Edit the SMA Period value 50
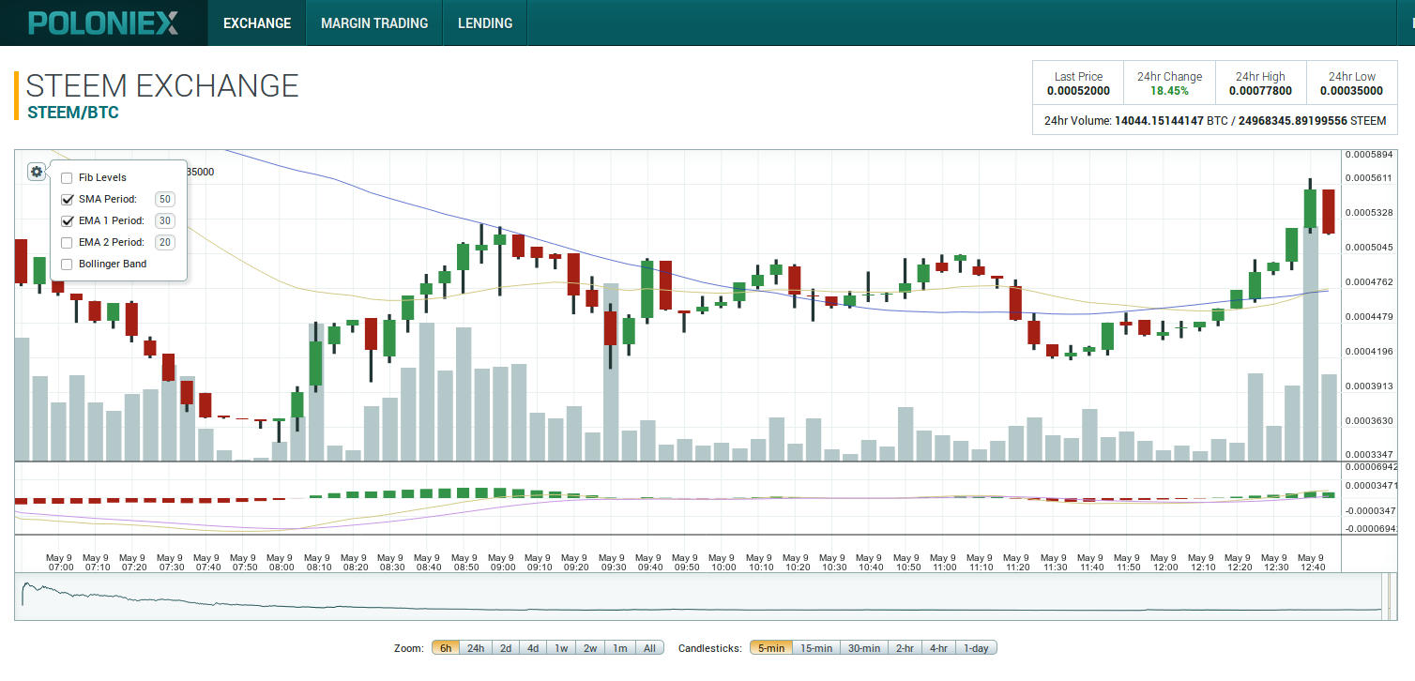The width and height of the screenshot is (1415, 681). [x=165, y=199]
